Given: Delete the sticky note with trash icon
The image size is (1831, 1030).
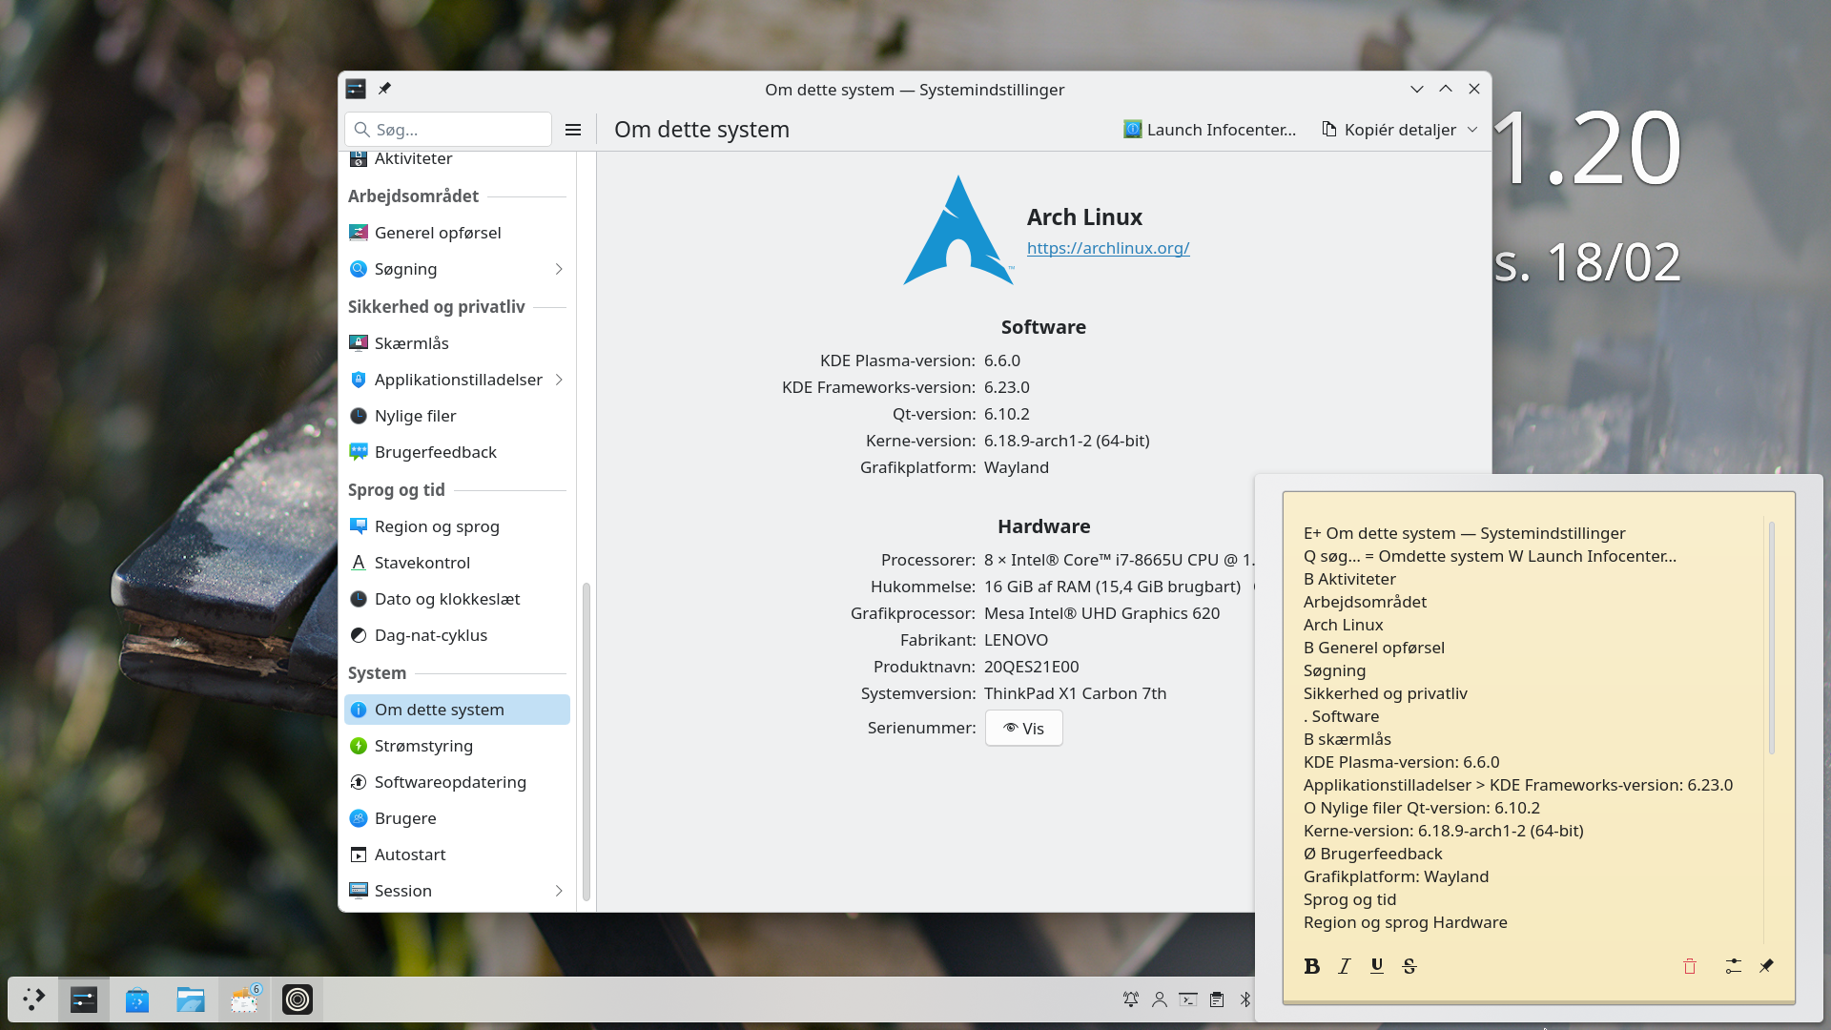Looking at the screenshot, I should point(1690,966).
